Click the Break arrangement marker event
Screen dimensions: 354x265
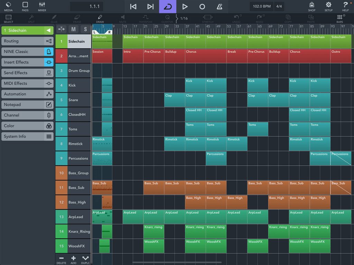pyautogui.click(x=237, y=56)
